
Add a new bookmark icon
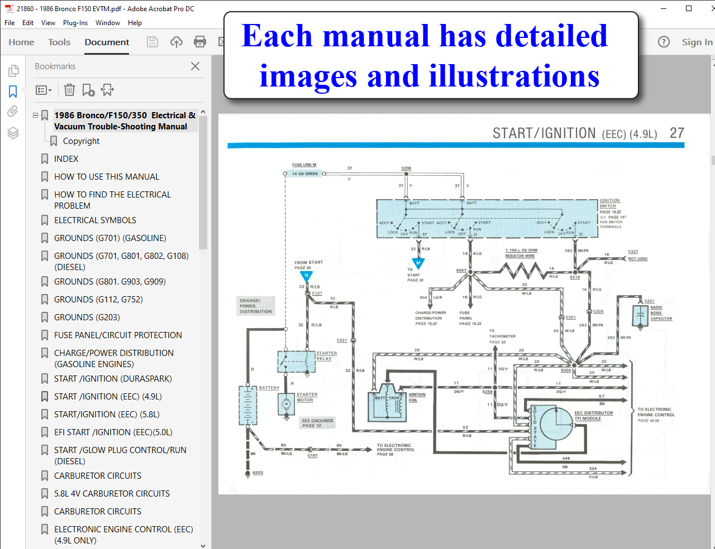coord(88,90)
